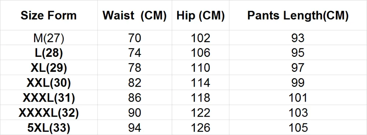Select pants length value 103
This screenshot has width=367, height=135.
(298, 113)
